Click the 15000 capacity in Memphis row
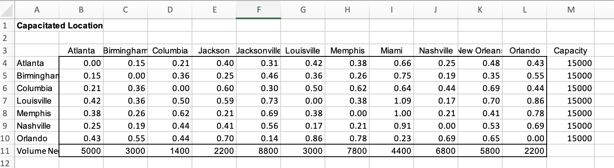 tap(570, 114)
